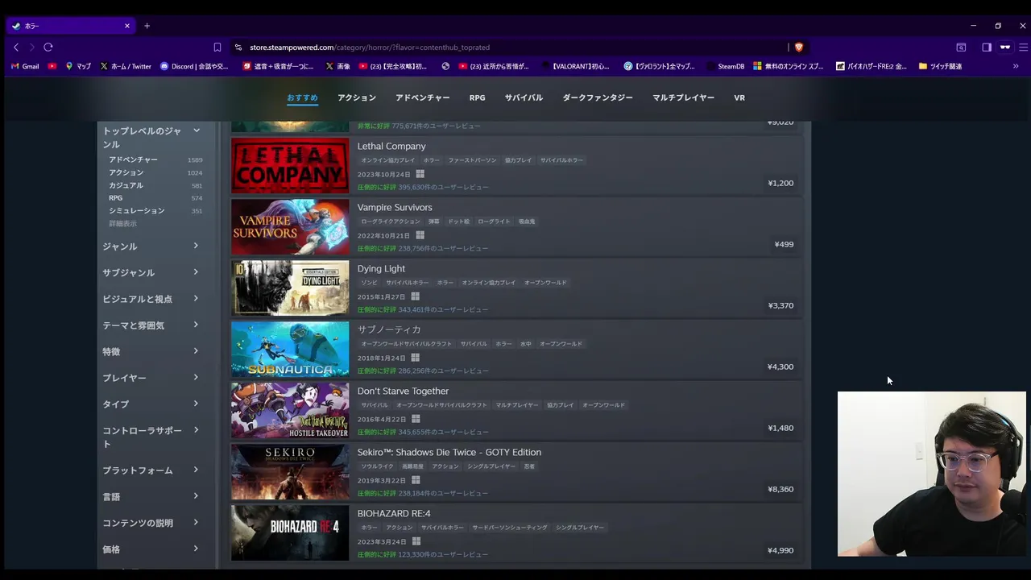Viewport: 1031px width, 580px height.
Task: Click the Windows icon on Vampire Survivors row
Action: 420,235
